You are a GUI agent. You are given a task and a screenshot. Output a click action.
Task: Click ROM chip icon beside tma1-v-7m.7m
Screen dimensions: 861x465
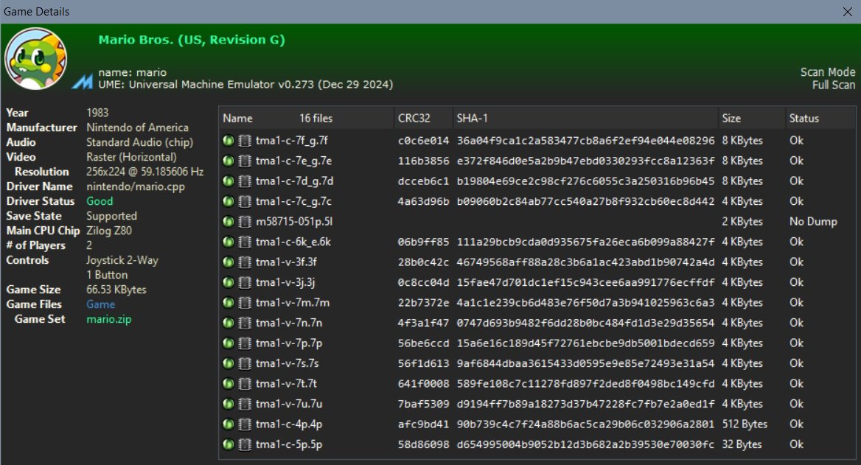tap(245, 303)
